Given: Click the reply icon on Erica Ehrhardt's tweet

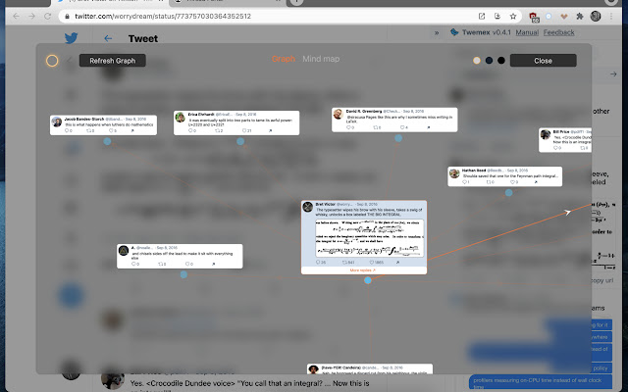Looking at the screenshot, I should tap(192, 130).
